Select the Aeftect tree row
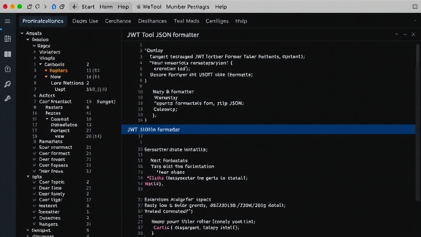 click(x=47, y=95)
